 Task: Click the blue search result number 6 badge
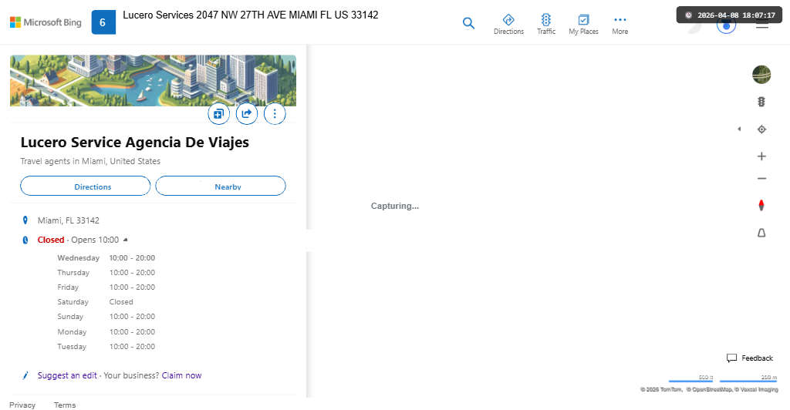103,22
